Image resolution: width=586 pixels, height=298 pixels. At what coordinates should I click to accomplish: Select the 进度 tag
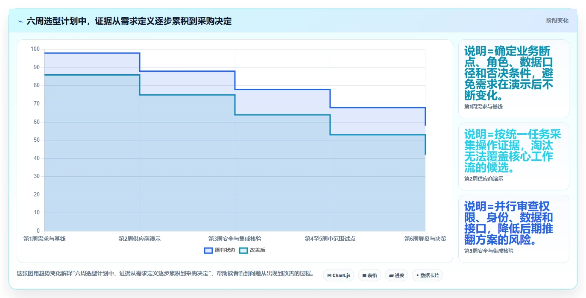[396, 275]
